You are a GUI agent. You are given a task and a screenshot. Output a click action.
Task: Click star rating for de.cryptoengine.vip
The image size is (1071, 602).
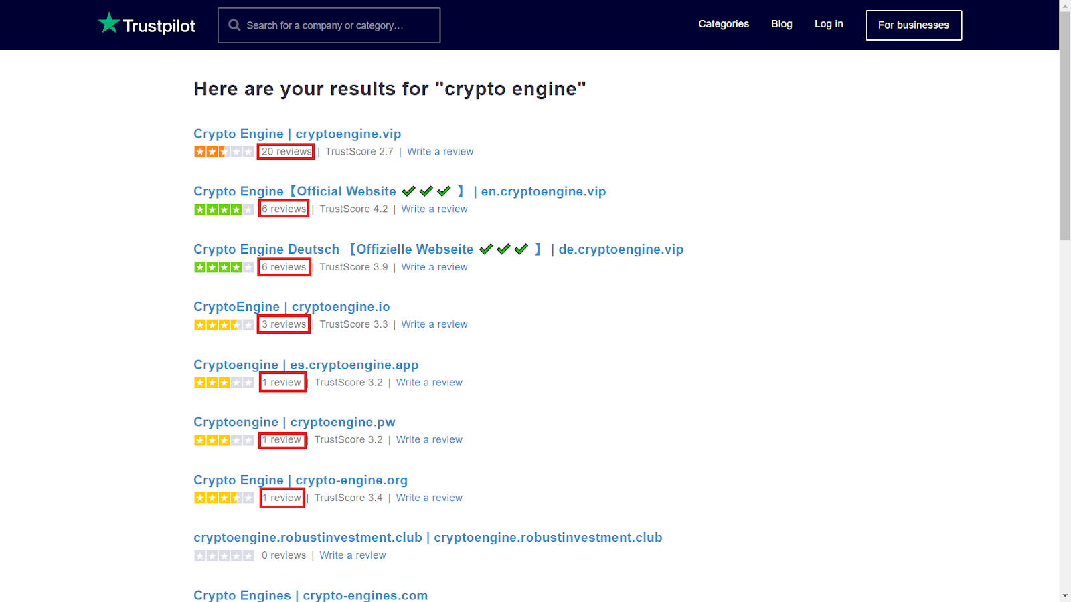pyautogui.click(x=224, y=267)
